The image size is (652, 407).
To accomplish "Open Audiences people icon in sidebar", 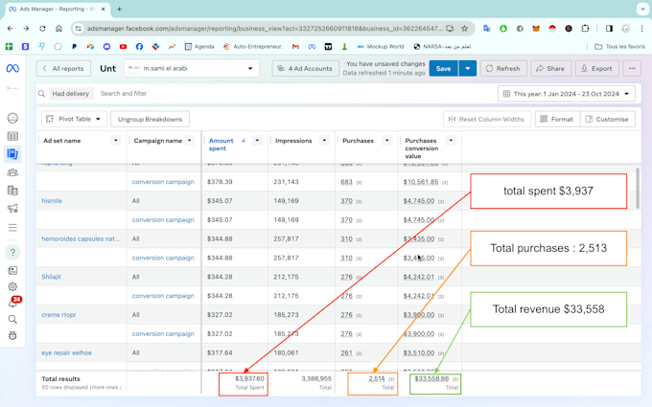I will pos(12,172).
